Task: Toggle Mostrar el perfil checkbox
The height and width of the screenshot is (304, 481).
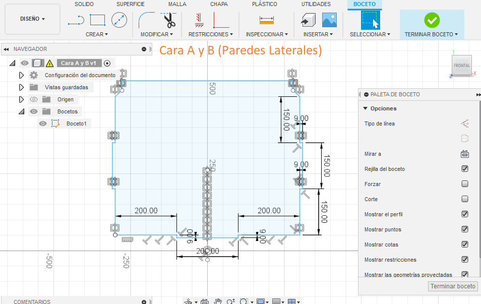Action: click(x=465, y=214)
